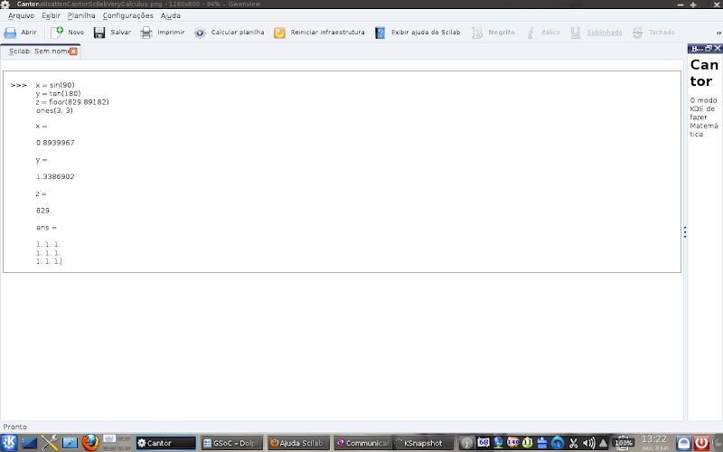Click the z = floor(829.89182) line
This screenshot has width=723, height=452.
point(72,102)
